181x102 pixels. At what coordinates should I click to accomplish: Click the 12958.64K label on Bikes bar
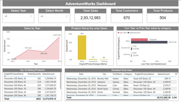153,40
